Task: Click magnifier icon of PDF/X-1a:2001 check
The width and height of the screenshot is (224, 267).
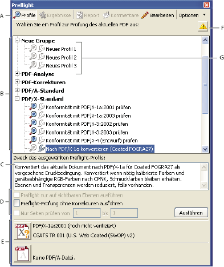Action: (x=33, y=107)
